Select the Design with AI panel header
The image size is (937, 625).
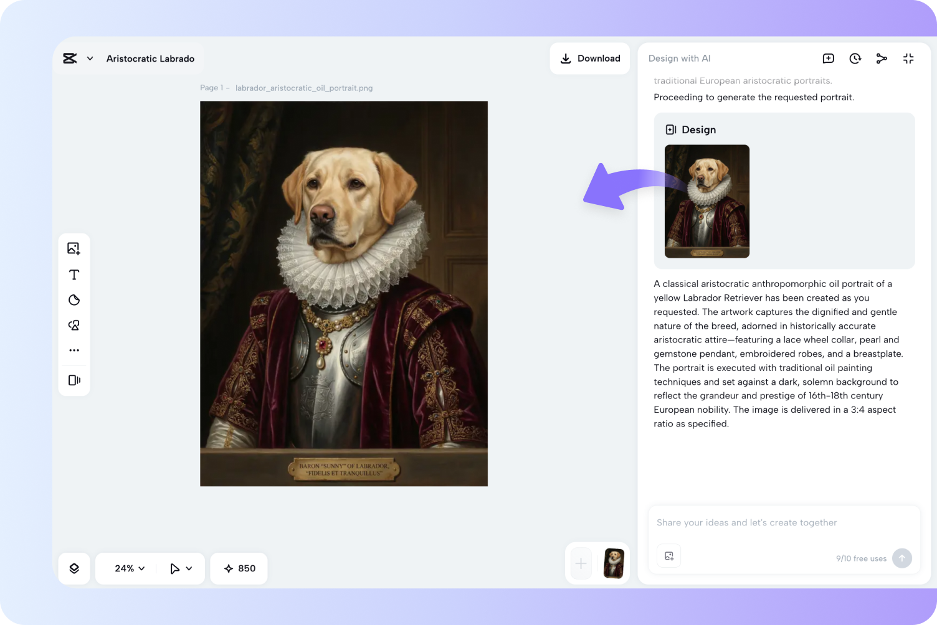tap(679, 58)
